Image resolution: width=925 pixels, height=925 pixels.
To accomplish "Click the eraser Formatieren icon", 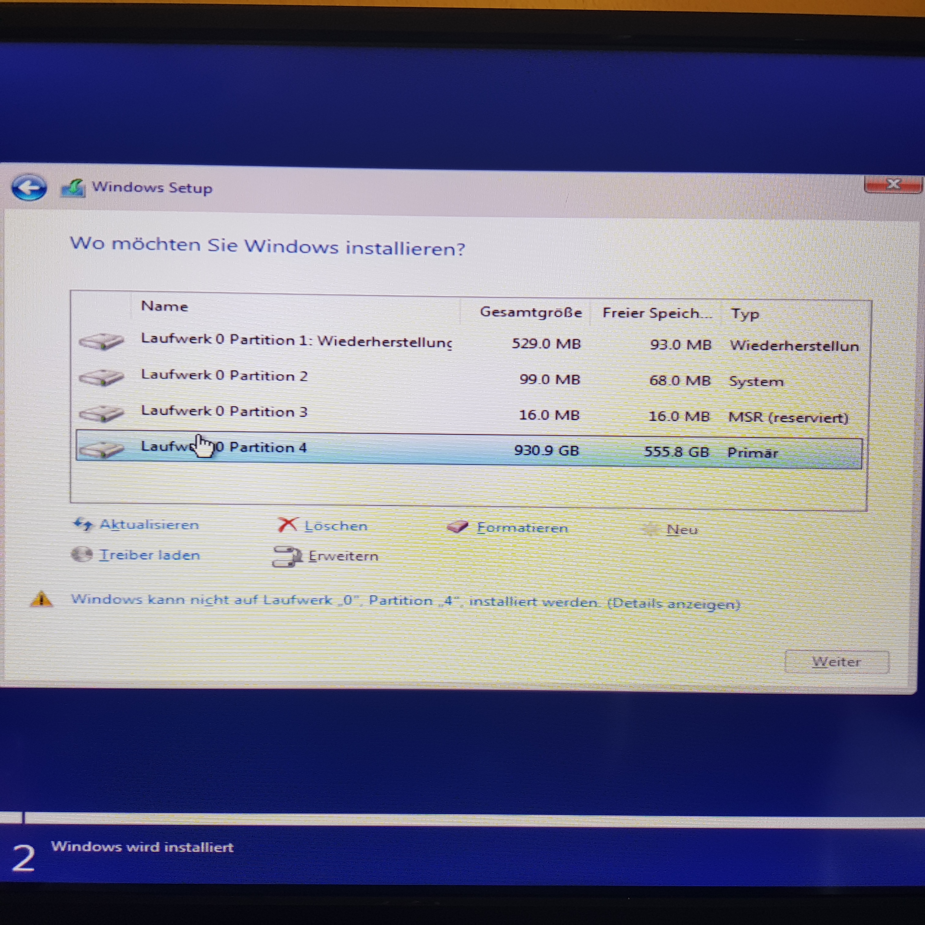I will pos(457,527).
